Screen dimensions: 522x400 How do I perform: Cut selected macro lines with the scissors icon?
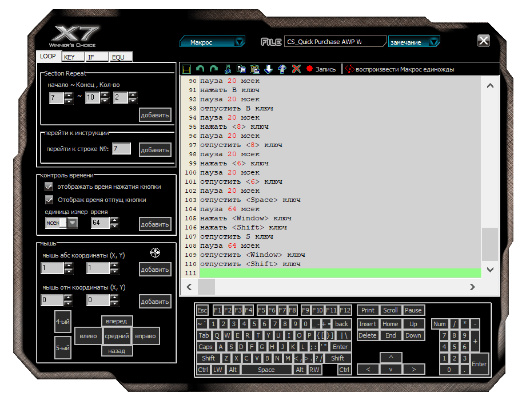[x=228, y=69]
